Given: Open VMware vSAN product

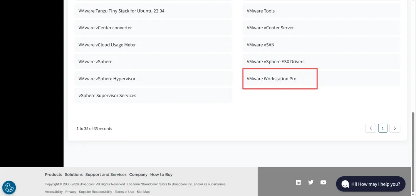Looking at the screenshot, I should point(321,45).
